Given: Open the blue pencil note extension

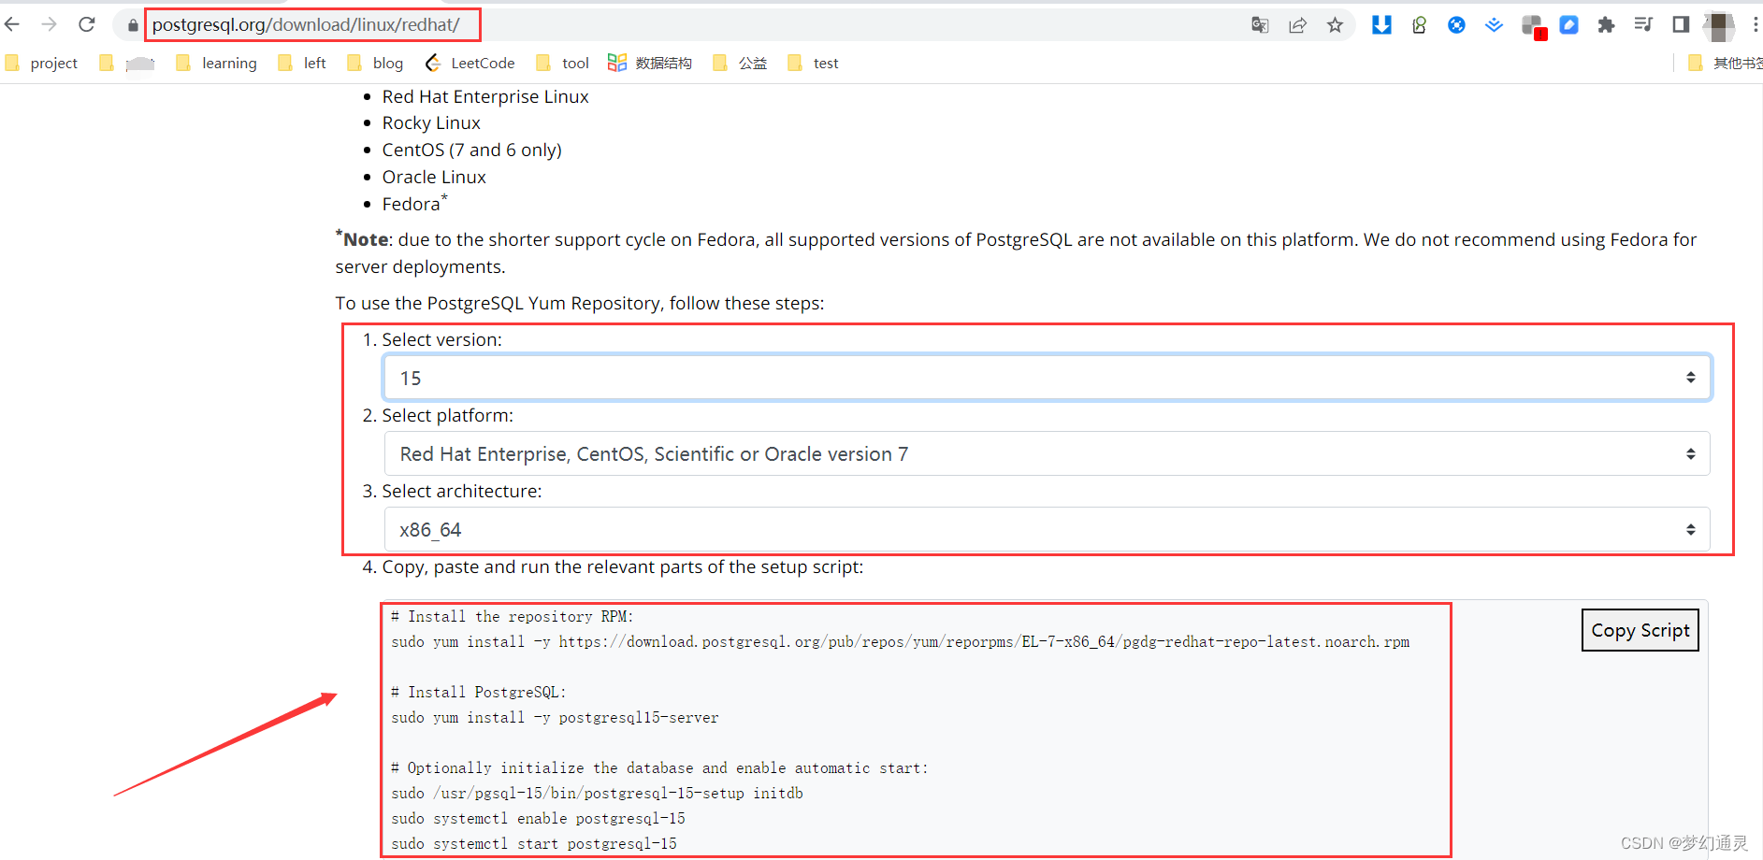Looking at the screenshot, I should 1569,25.
